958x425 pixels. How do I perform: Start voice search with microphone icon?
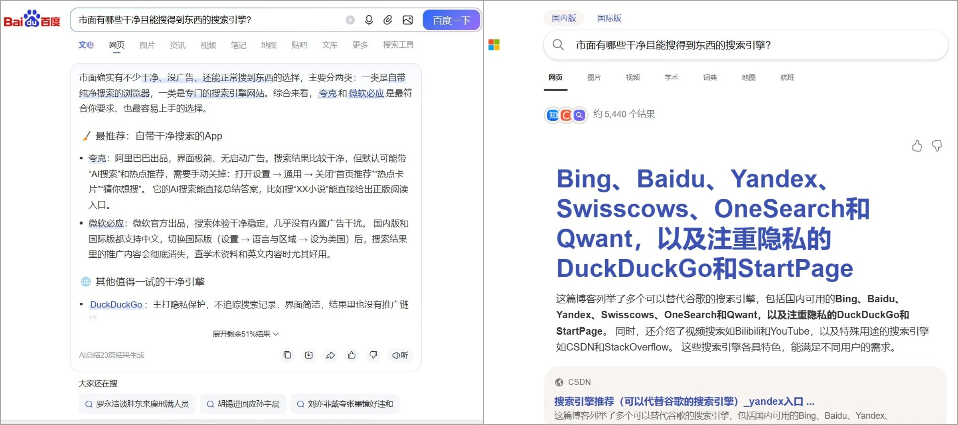pyautogui.click(x=369, y=20)
